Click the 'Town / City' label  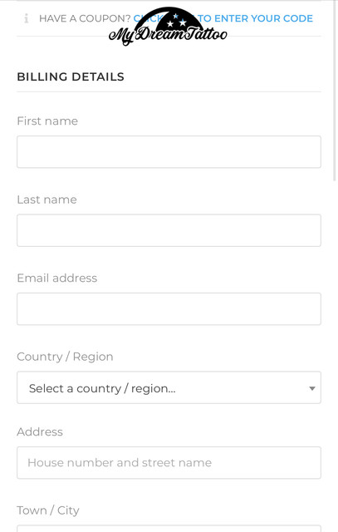tap(48, 510)
